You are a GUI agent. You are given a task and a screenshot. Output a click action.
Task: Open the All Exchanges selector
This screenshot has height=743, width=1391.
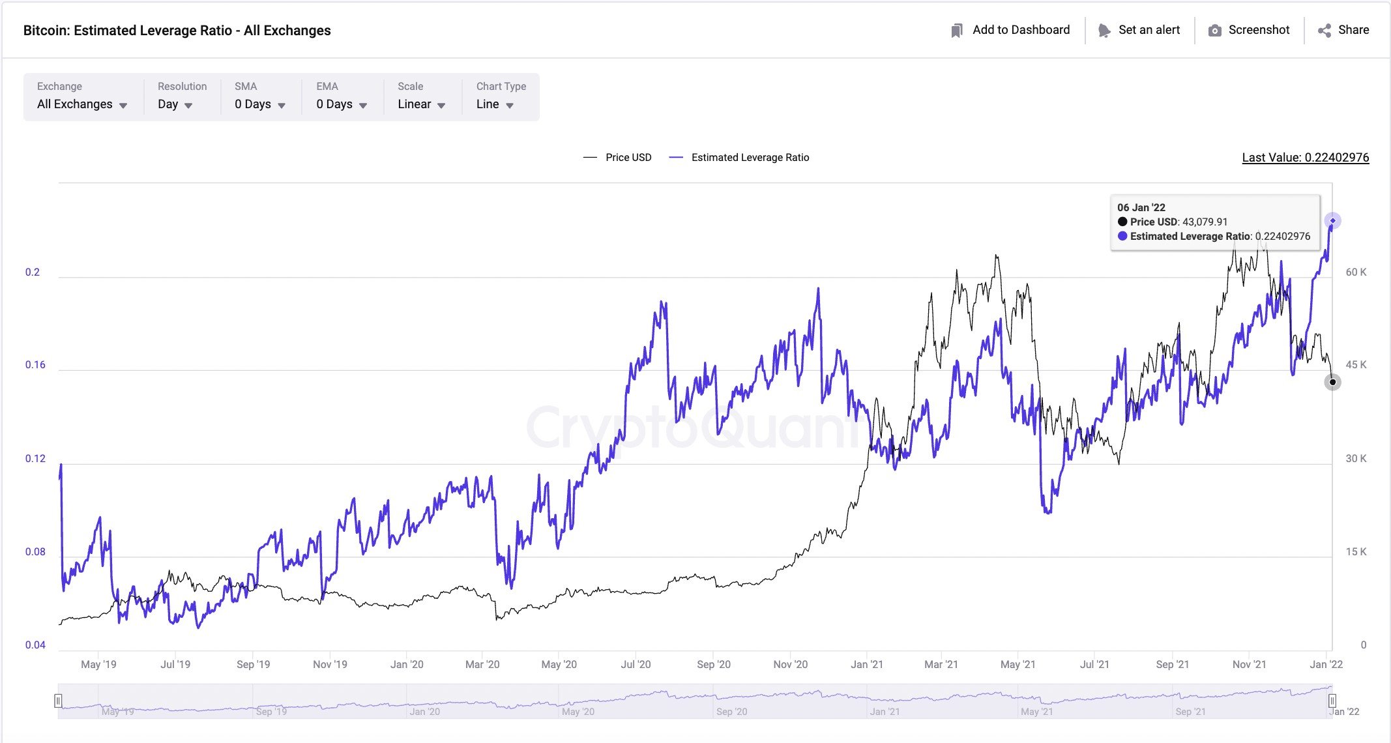coord(75,104)
